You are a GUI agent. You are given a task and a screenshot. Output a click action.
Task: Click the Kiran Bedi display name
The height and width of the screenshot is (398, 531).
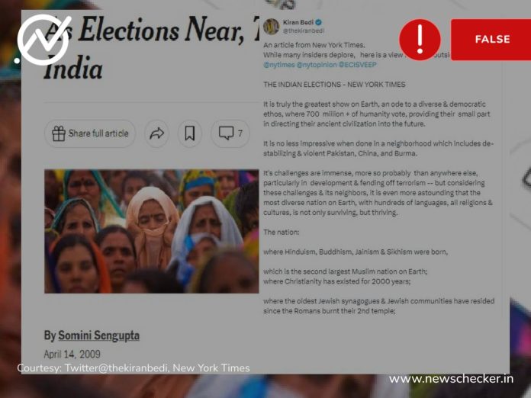click(298, 22)
